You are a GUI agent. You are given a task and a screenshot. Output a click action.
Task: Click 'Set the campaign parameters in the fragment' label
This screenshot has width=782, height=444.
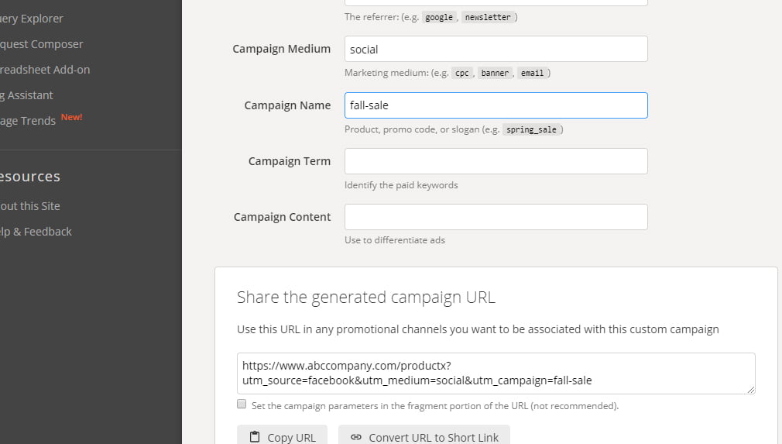tap(435, 406)
